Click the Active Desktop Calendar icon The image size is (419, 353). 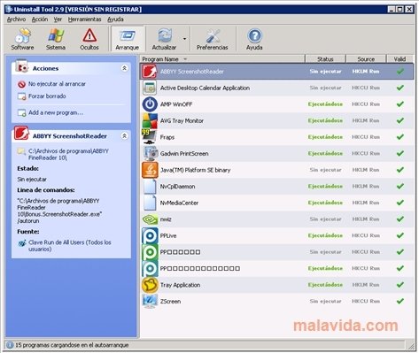(x=150, y=88)
